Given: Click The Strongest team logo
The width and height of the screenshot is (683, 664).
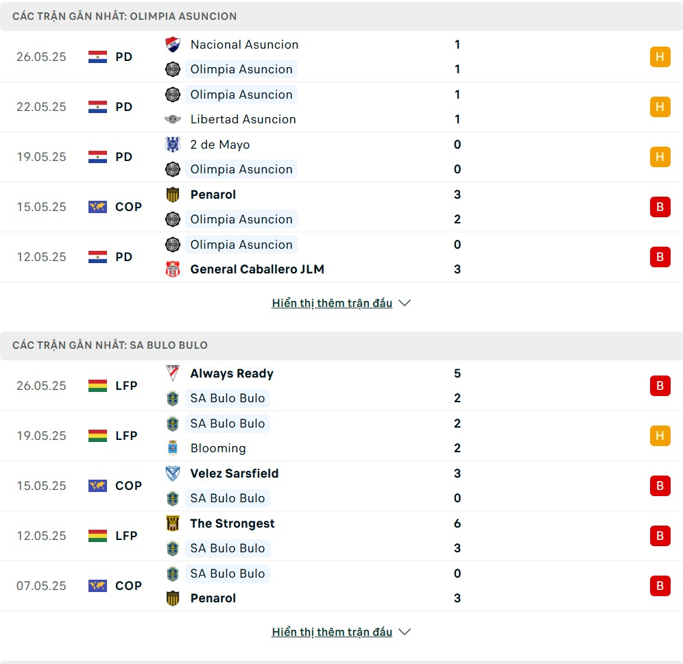Looking at the screenshot, I should [173, 524].
